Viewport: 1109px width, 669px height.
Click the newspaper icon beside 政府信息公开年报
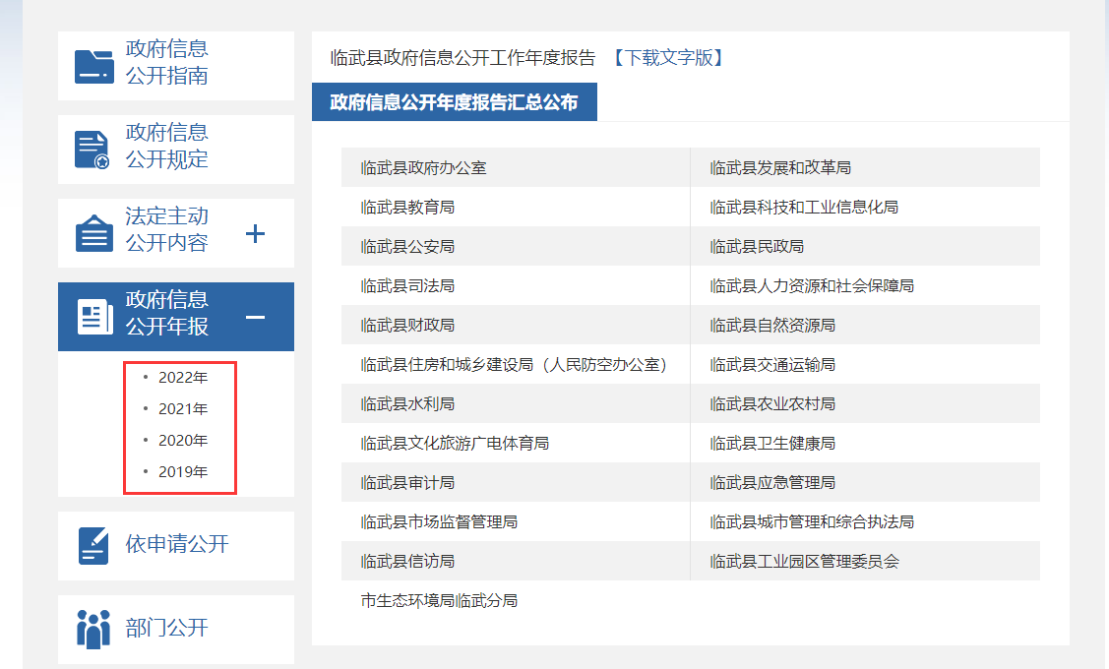[x=94, y=317]
